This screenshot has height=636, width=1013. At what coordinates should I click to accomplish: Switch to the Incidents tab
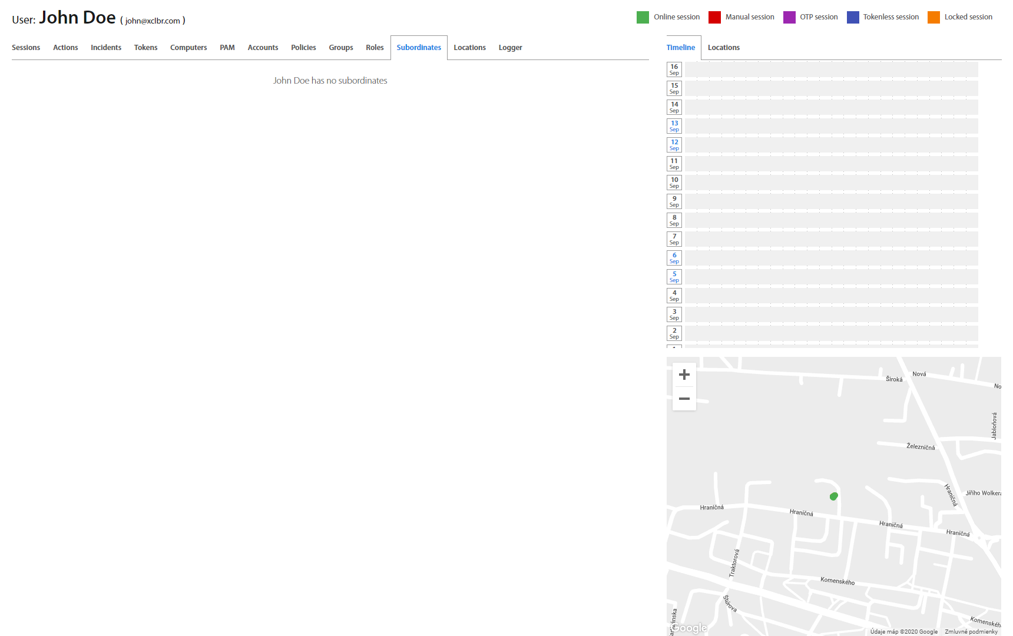tap(106, 48)
